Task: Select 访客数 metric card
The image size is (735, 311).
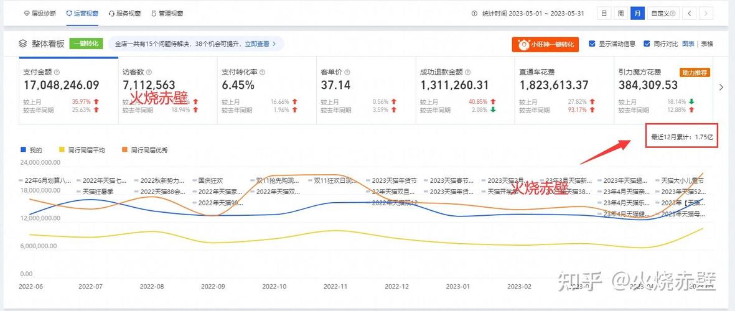Action: (168, 91)
